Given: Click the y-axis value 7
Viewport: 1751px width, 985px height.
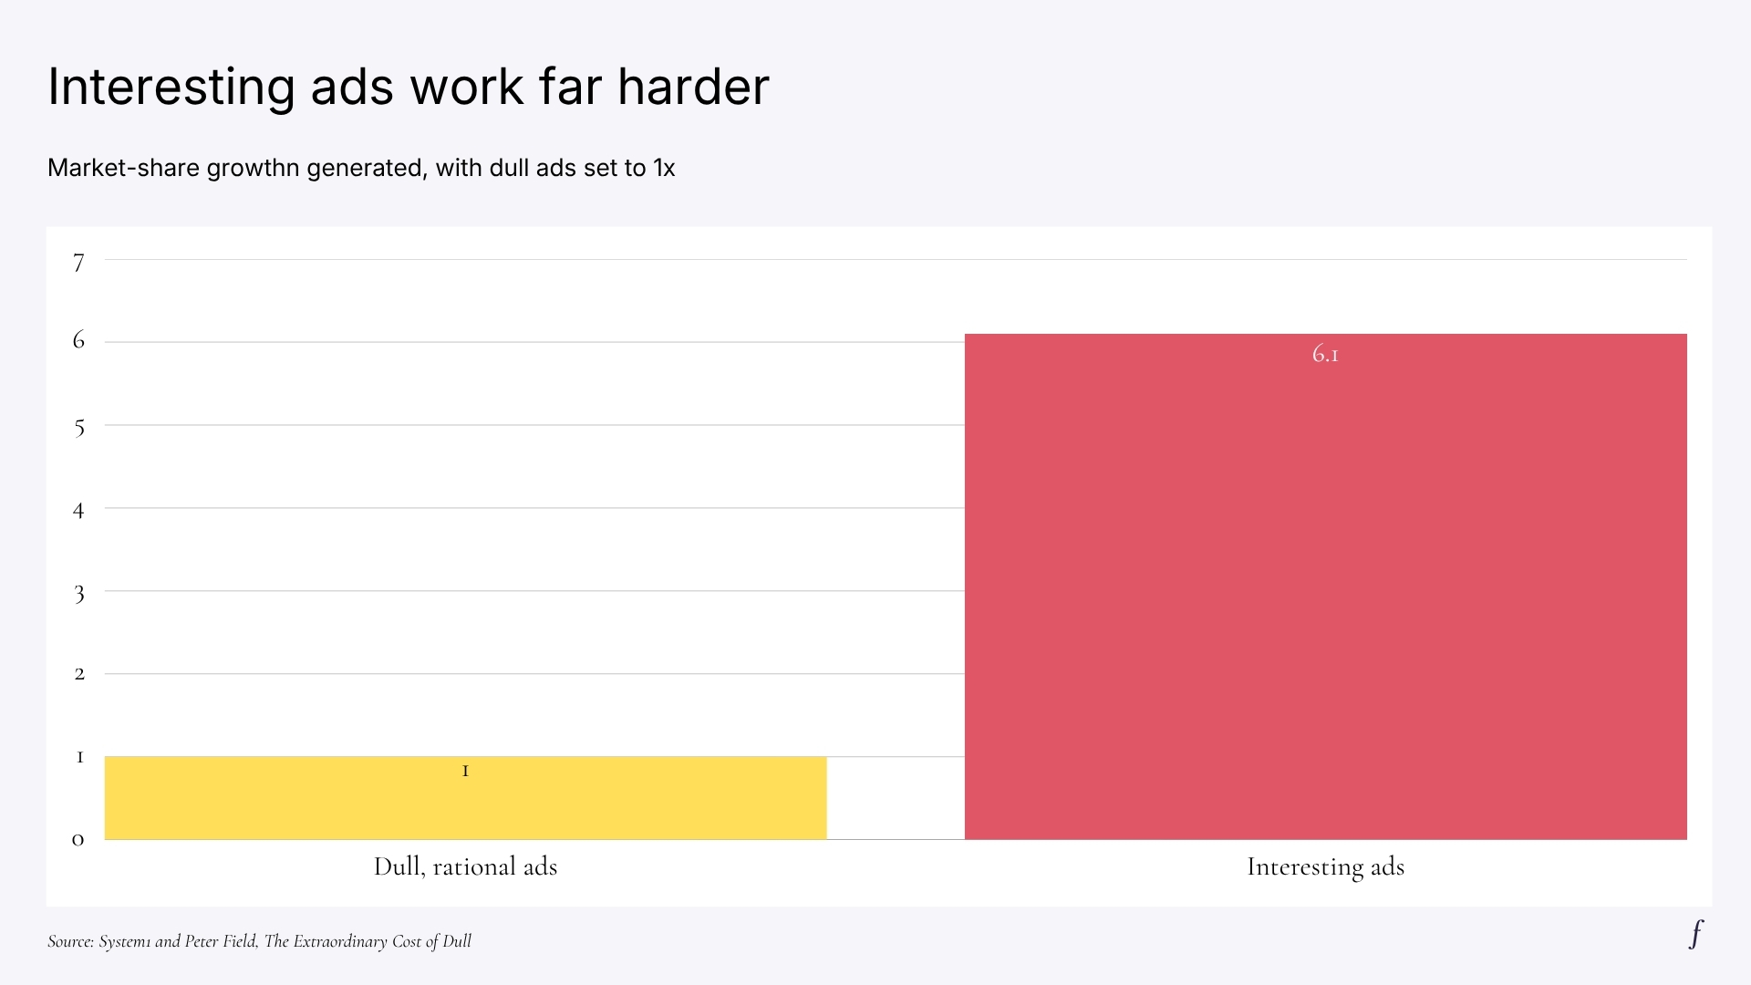Looking at the screenshot, I should (x=78, y=264).
